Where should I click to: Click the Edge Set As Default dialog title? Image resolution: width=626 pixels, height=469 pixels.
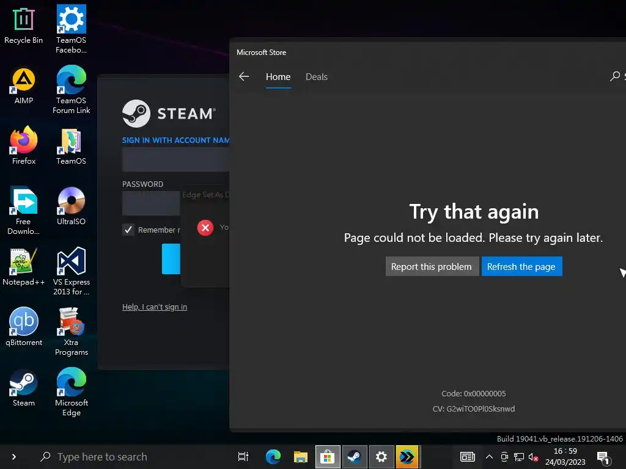[x=205, y=195]
